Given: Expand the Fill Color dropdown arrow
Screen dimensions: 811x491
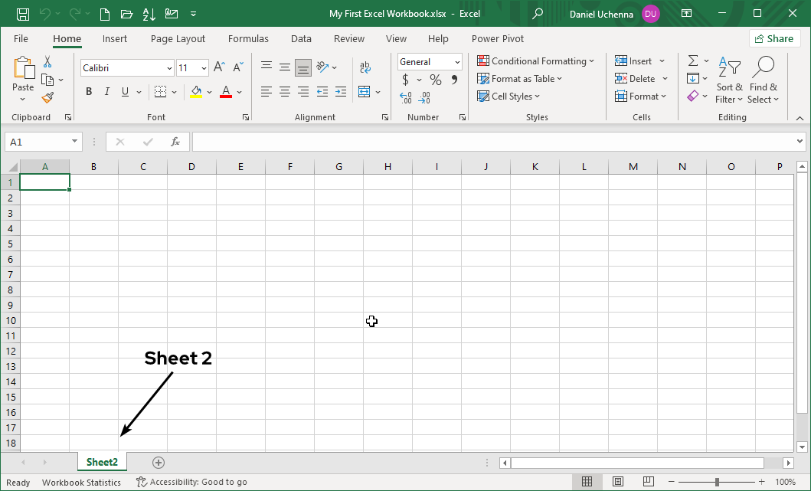Looking at the screenshot, I should tap(208, 92).
